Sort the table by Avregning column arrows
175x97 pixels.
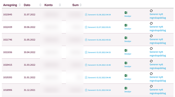20,5
